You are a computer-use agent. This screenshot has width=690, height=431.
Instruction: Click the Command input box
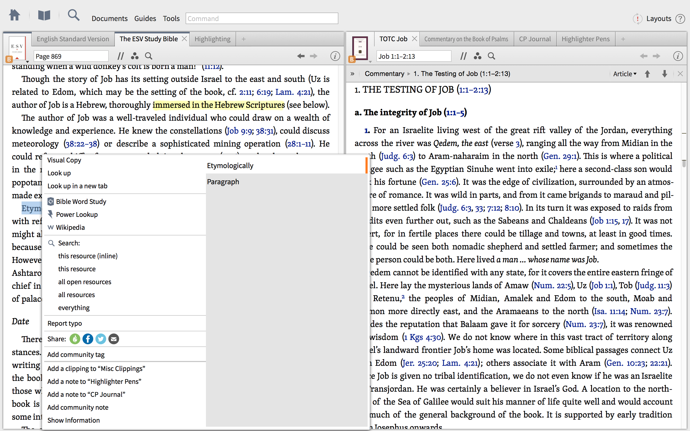coord(261,19)
